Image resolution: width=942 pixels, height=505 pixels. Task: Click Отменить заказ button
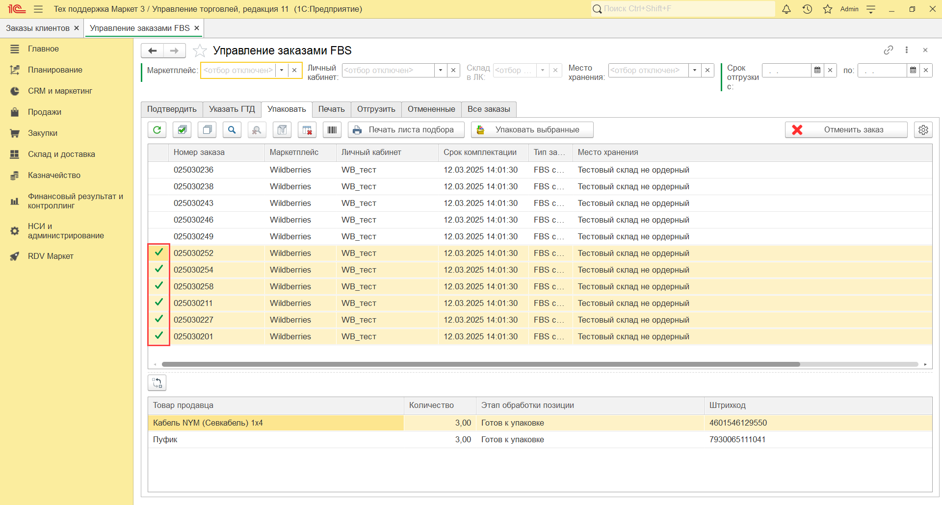pos(846,130)
